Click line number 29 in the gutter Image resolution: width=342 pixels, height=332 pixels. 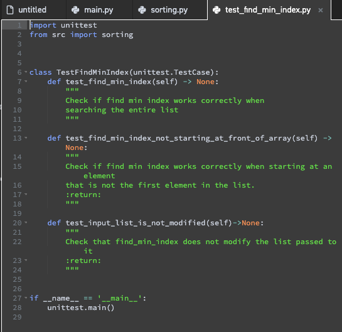[x=17, y=317]
